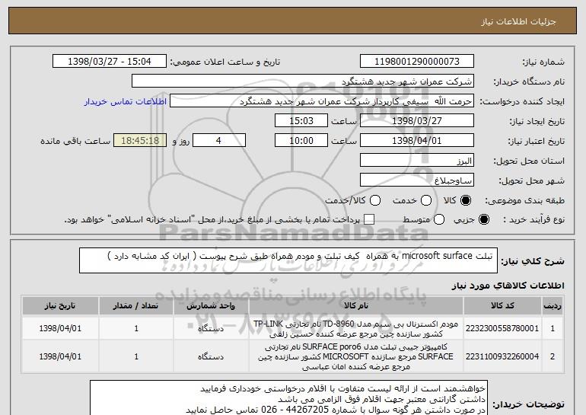Click the validity date field 1398/04/01
The image size is (586, 415).
[x=417, y=141]
